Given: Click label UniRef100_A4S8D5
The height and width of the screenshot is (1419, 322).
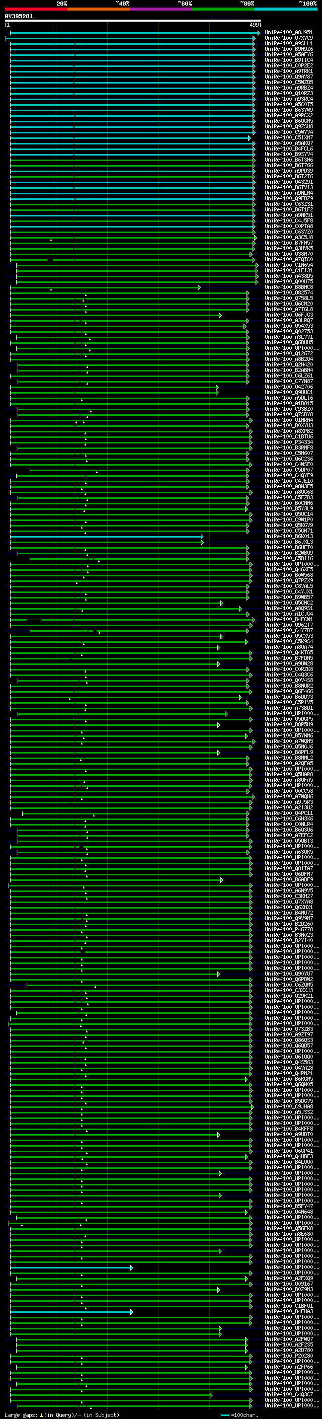Looking at the screenshot, I should point(289,276).
